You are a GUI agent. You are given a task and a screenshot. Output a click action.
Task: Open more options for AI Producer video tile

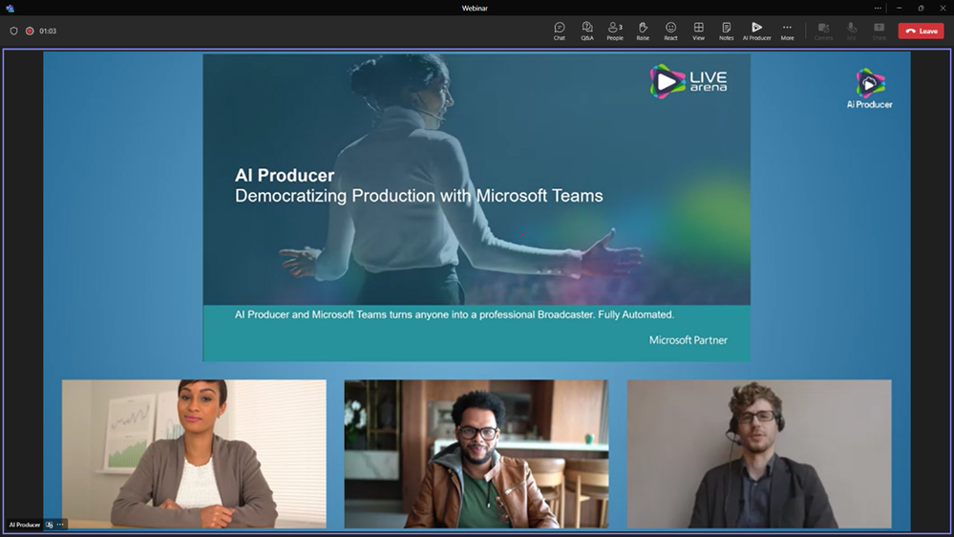[x=59, y=525]
